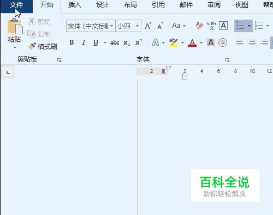
Task: Click the left indent ruler marker
Action: [x=185, y=77]
